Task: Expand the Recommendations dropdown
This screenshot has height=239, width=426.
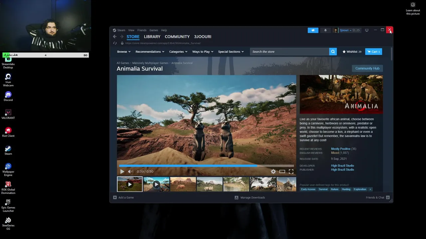Action: click(x=150, y=52)
